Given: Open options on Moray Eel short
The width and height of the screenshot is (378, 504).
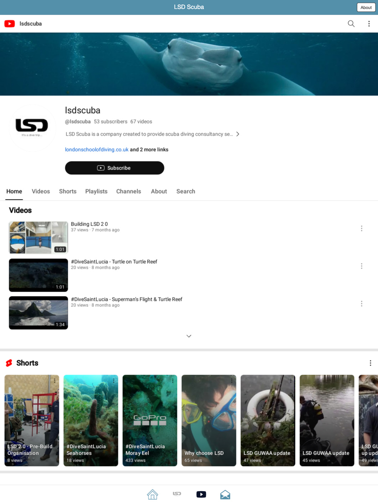Looking at the screenshot, I should [173, 381].
